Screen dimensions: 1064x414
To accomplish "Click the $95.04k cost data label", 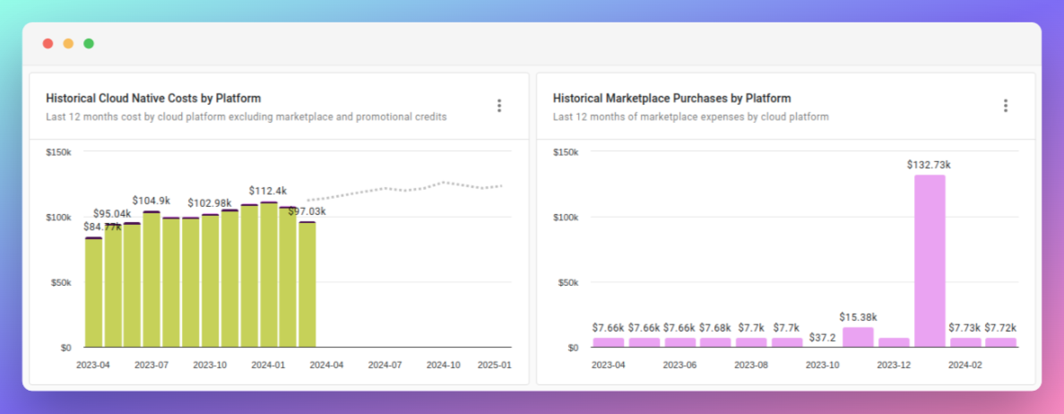I will tap(113, 213).
